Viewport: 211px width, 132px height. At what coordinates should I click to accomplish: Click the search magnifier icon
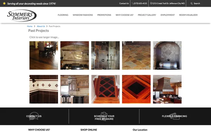pyautogui.click(x=192, y=4)
